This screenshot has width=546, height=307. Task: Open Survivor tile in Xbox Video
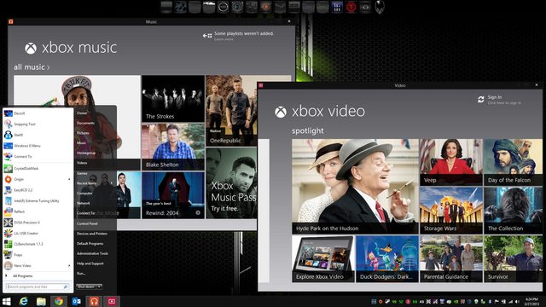click(513, 258)
